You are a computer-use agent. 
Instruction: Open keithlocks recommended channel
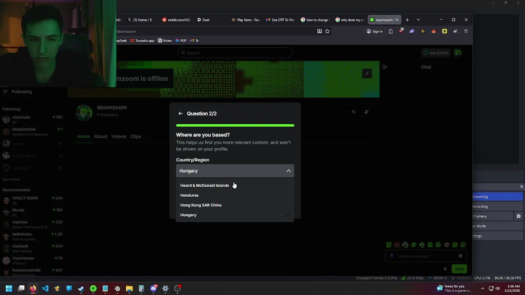tap(33, 236)
